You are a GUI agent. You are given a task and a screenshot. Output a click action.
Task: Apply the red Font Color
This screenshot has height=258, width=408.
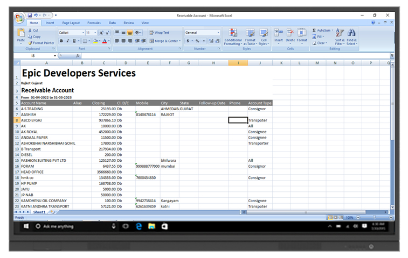(105, 41)
